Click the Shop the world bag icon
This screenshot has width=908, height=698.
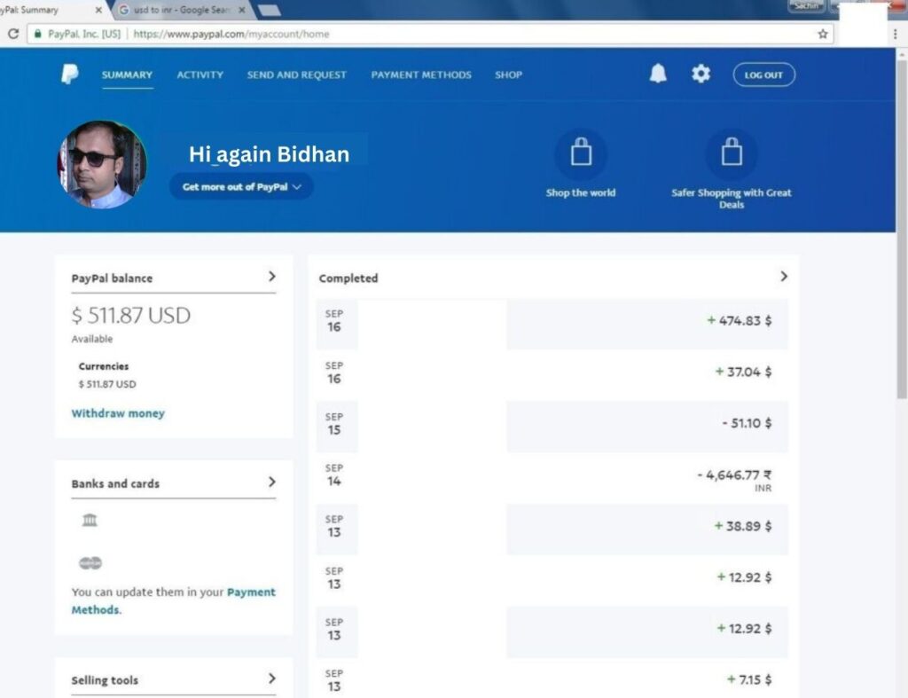click(x=581, y=153)
